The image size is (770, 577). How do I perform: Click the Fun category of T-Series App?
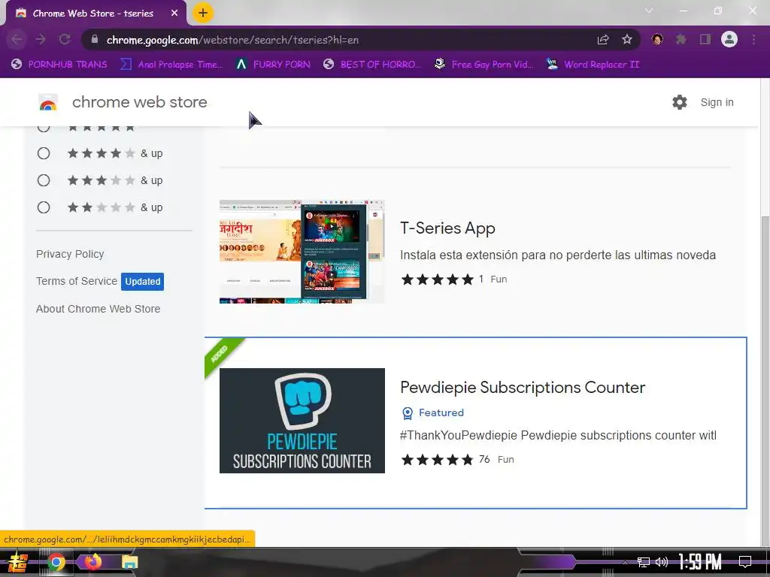point(499,279)
